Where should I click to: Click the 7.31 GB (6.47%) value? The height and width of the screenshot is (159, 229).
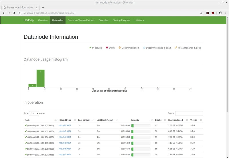(175, 154)
